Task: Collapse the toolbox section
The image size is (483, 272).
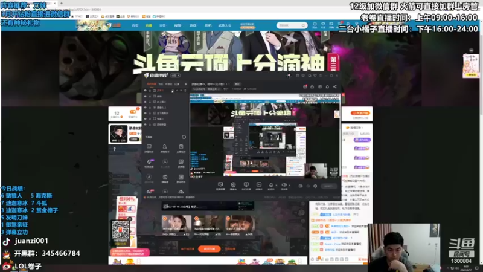Action: [184, 137]
